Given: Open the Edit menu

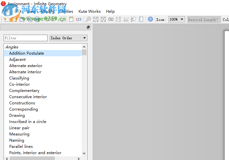Looking at the screenshot, I should (18, 11).
